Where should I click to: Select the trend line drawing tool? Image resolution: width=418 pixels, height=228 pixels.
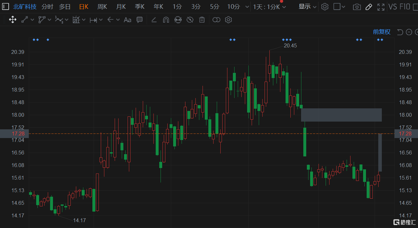(25, 20)
